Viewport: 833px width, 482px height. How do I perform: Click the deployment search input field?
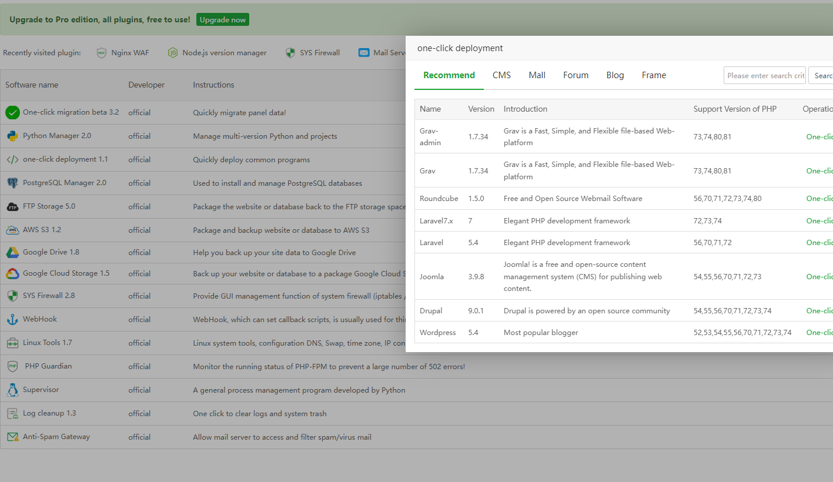764,75
